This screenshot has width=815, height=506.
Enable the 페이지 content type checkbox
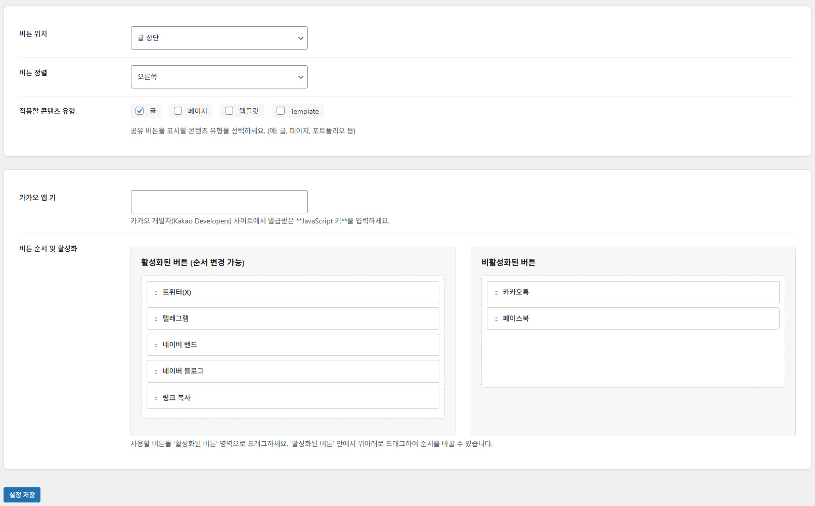[178, 111]
